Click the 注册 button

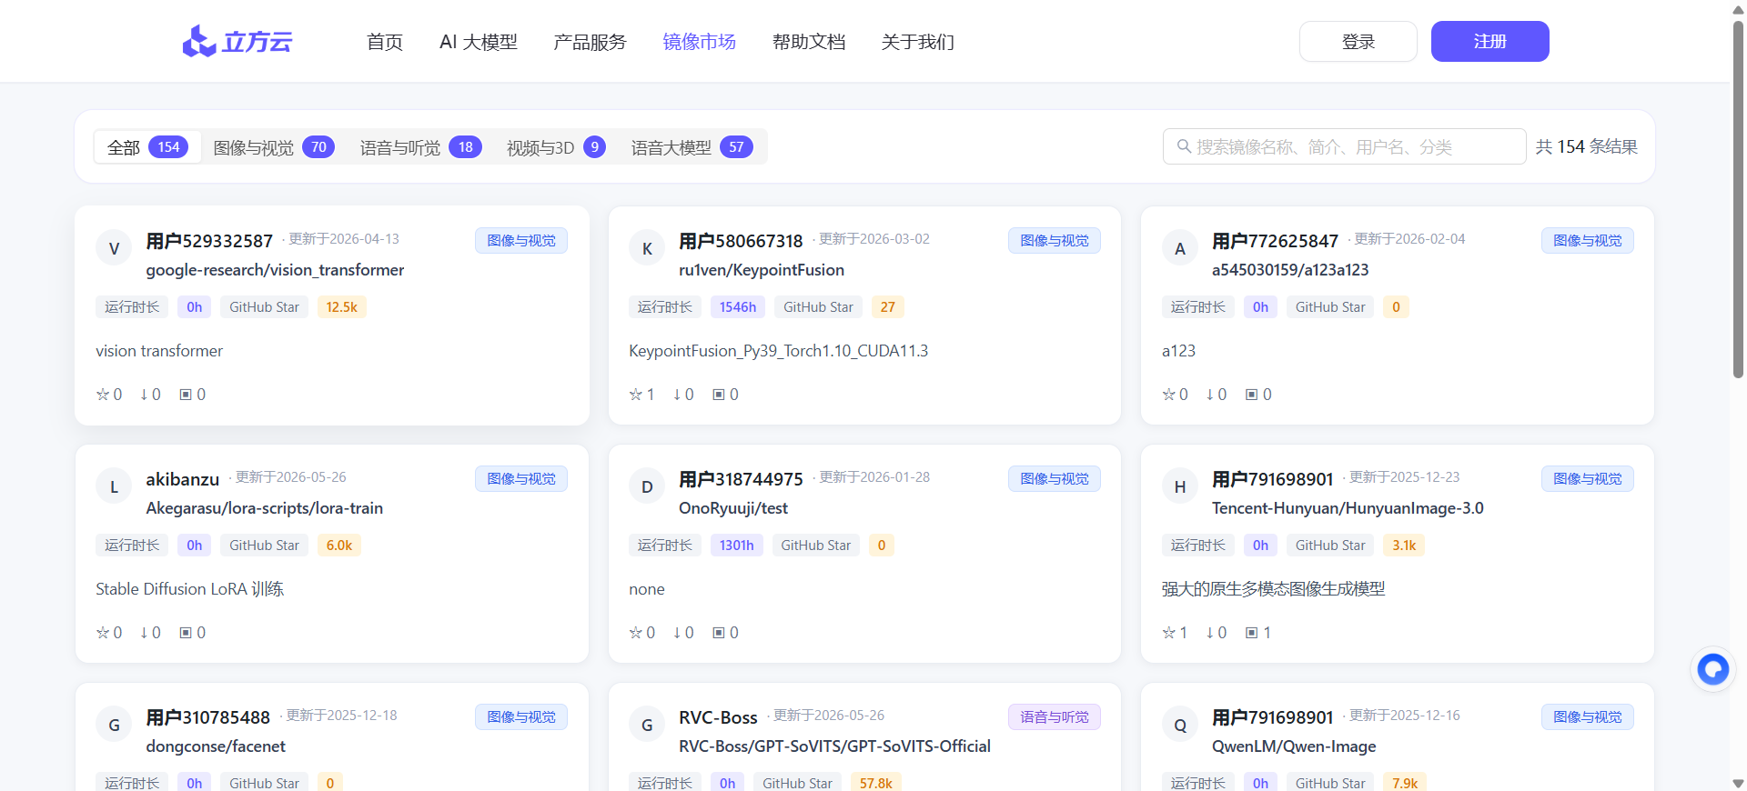pos(1490,42)
